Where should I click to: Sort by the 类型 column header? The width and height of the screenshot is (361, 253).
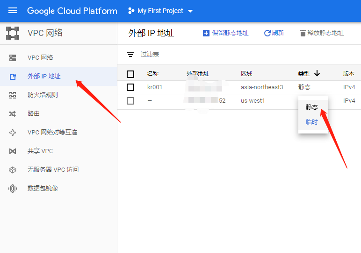[x=303, y=74]
